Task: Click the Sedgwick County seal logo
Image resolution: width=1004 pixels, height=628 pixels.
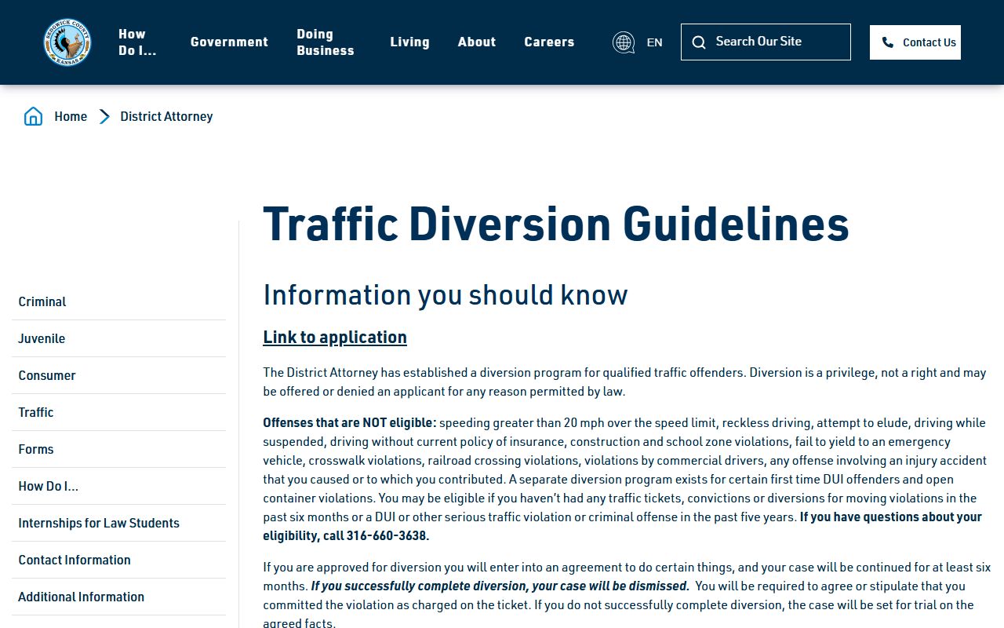Action: pyautogui.click(x=67, y=42)
